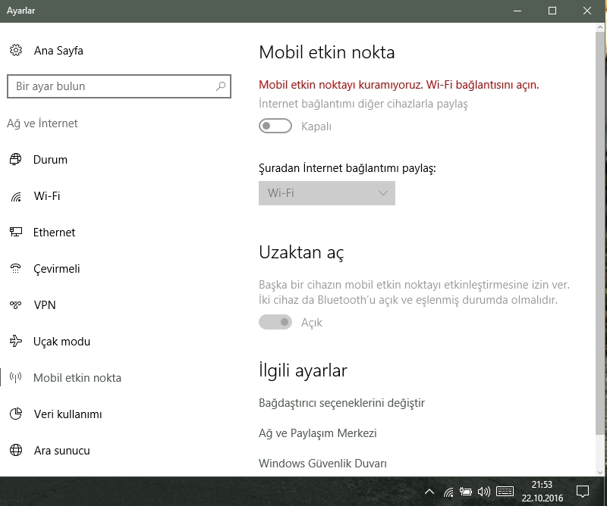This screenshot has width=607, height=506.
Task: Open Wi-Fi settings page
Action: 47,196
